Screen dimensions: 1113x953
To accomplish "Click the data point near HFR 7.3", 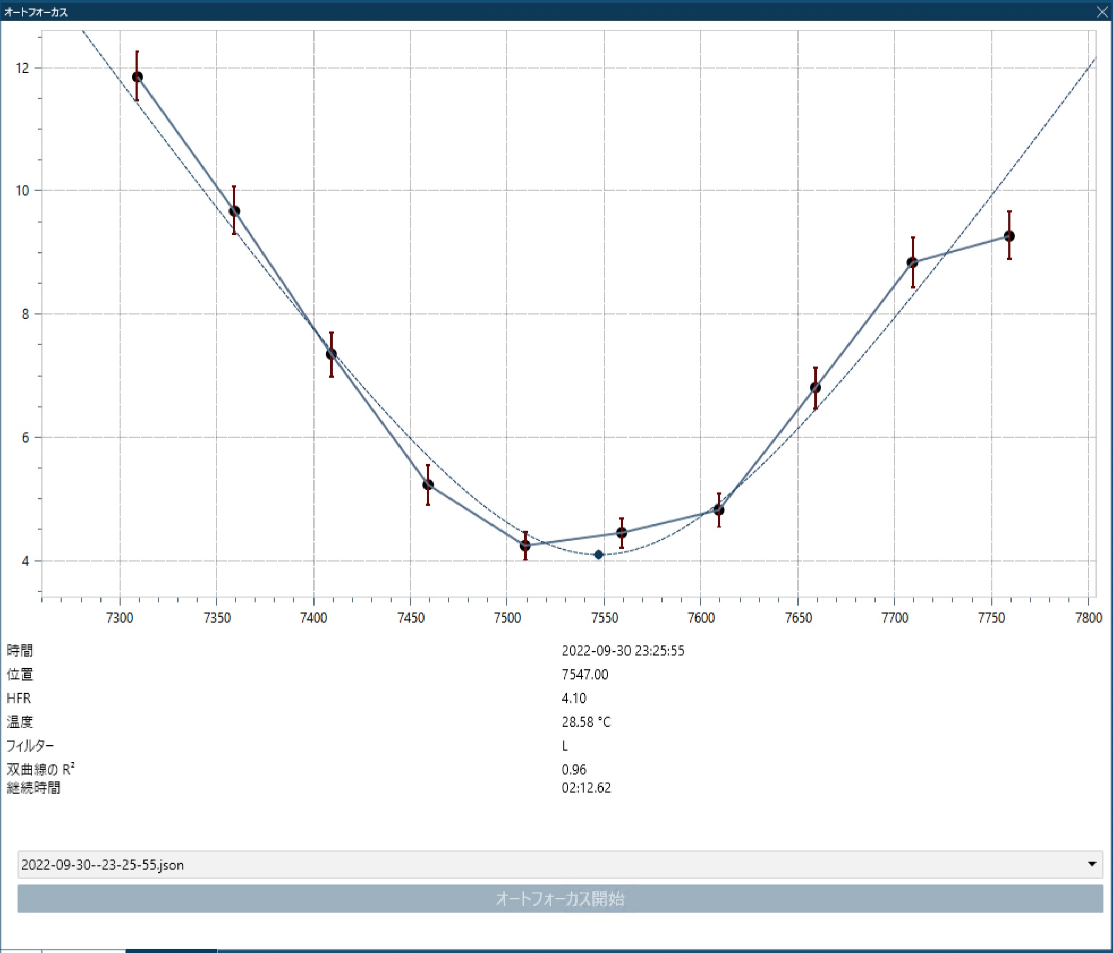I will click(331, 354).
